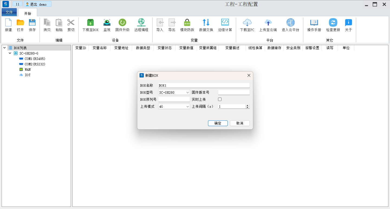390x209 pixels.
Task: Click the 下载至BOX download icon
Action: click(90, 23)
